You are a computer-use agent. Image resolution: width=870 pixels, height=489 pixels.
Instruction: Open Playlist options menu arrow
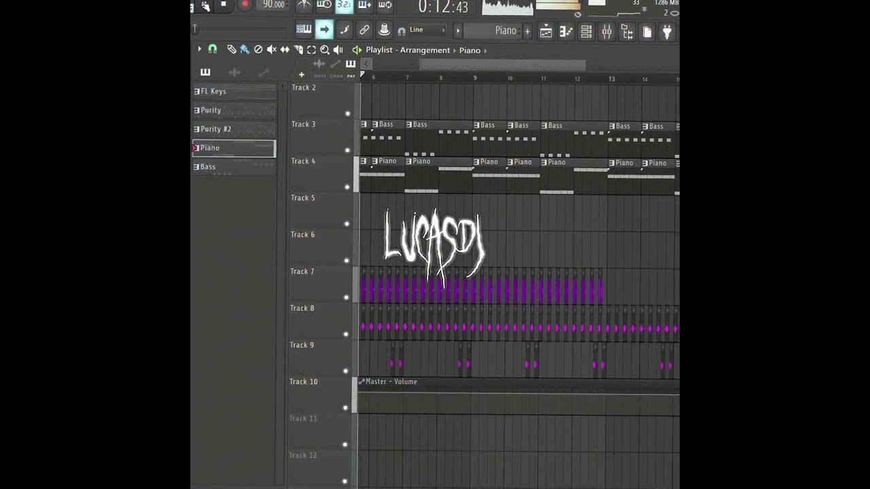click(199, 50)
